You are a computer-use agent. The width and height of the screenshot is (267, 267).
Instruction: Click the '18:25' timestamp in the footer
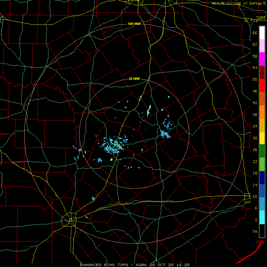point(183,265)
